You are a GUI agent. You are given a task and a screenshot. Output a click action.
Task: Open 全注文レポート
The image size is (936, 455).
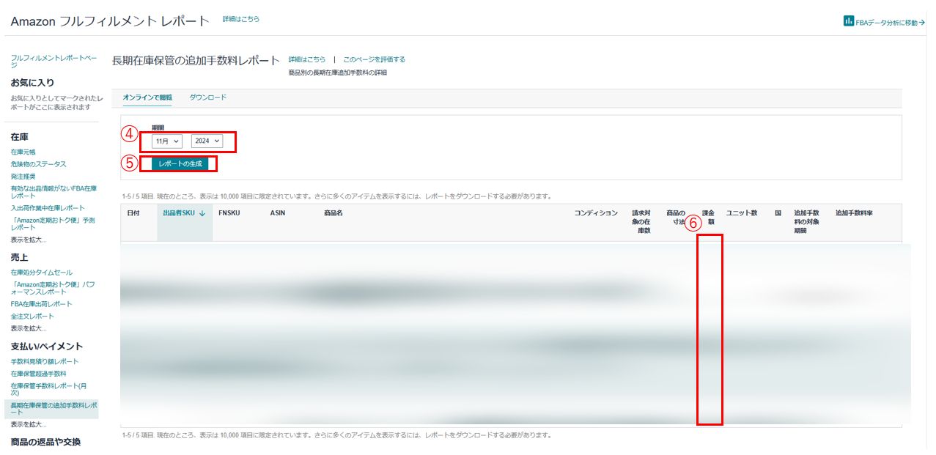32,316
